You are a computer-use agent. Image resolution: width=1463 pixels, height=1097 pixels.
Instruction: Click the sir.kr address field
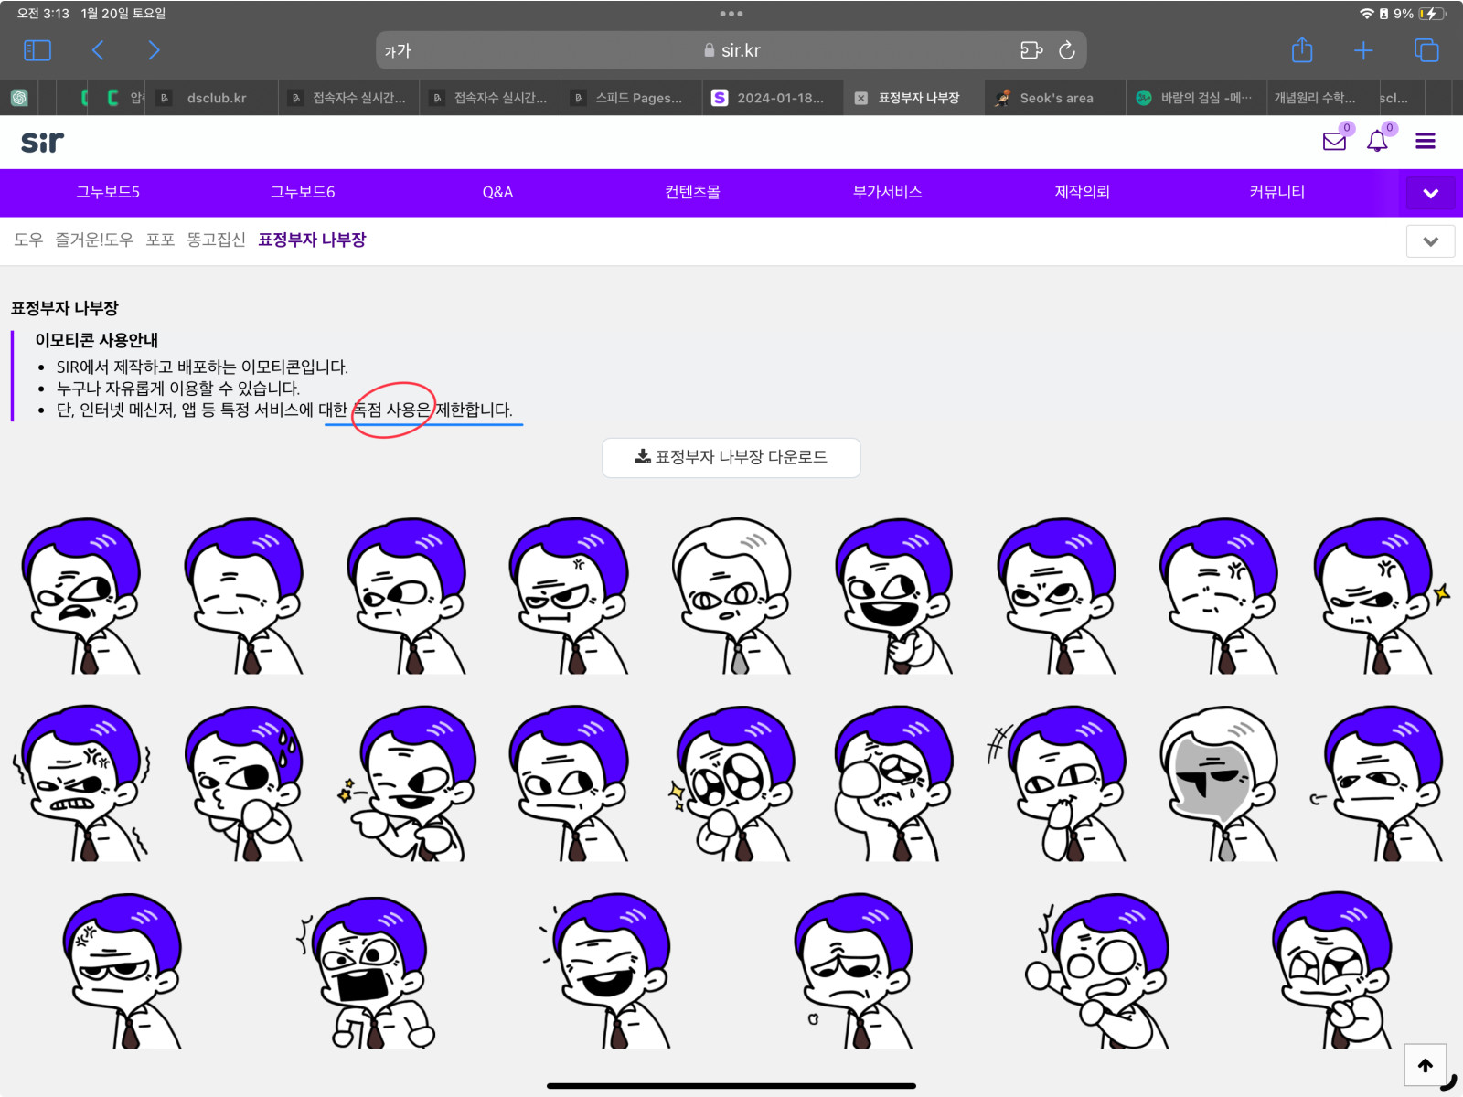pos(731,50)
